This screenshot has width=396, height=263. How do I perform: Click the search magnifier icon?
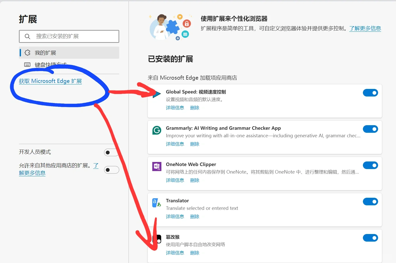click(28, 37)
